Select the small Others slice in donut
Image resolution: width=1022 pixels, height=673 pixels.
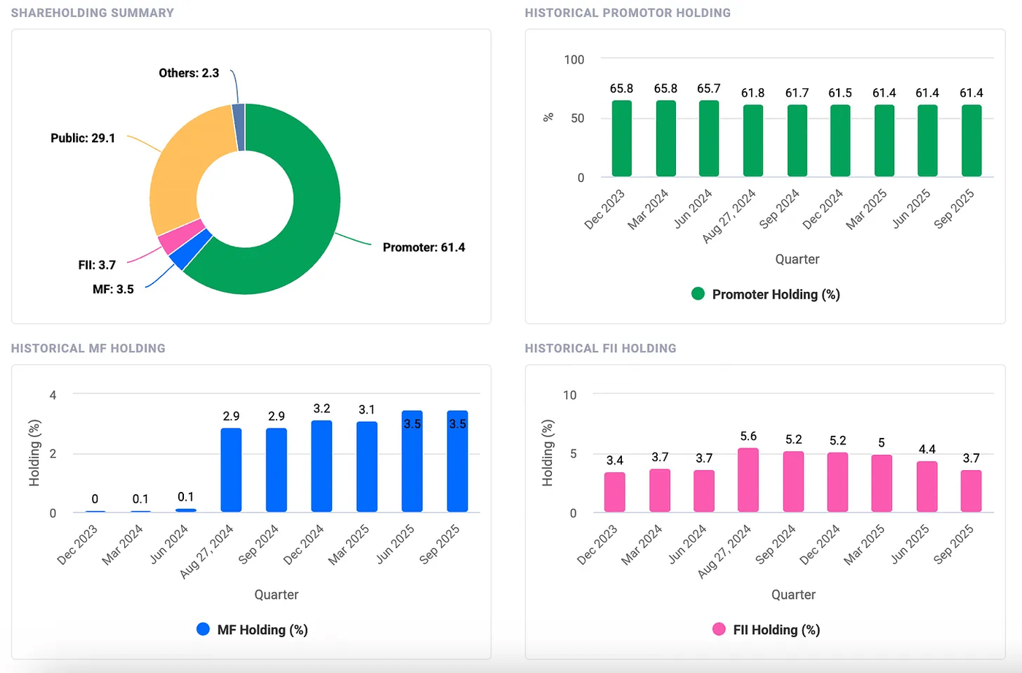point(238,127)
